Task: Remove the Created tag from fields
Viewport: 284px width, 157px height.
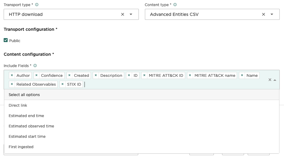Action: [x=69, y=75]
